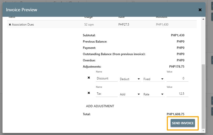Open the Add type dropdown for Tax

coord(130,94)
